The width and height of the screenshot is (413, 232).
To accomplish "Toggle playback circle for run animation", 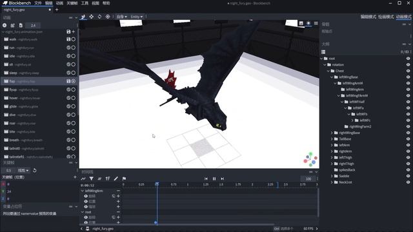I will (x=74, y=48).
